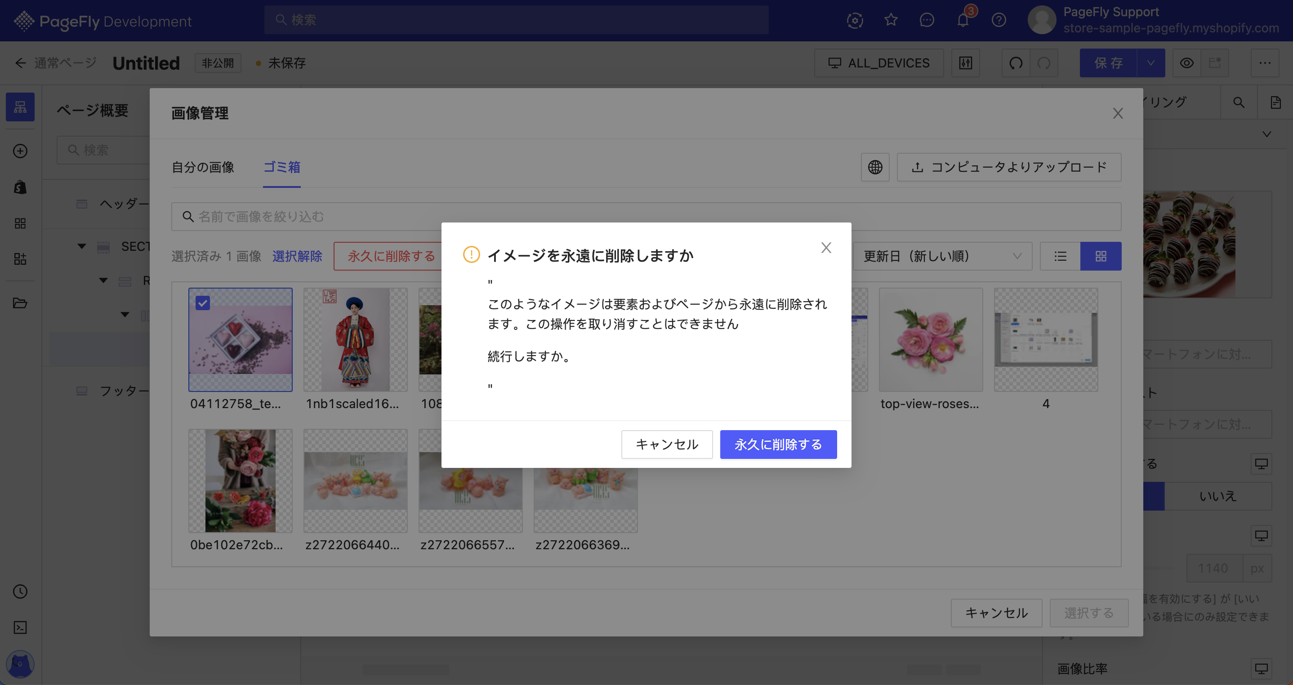
Task: Uncheck the 04112758_te... image checkbox
Action: 203,302
